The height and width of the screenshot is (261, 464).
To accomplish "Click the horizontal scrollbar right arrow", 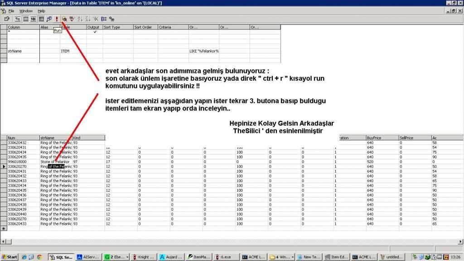I will (461, 242).
